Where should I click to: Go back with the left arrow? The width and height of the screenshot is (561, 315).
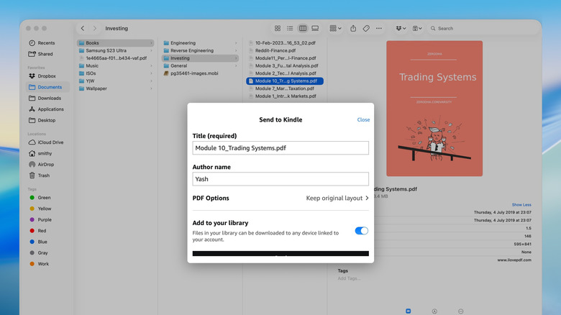point(83,29)
